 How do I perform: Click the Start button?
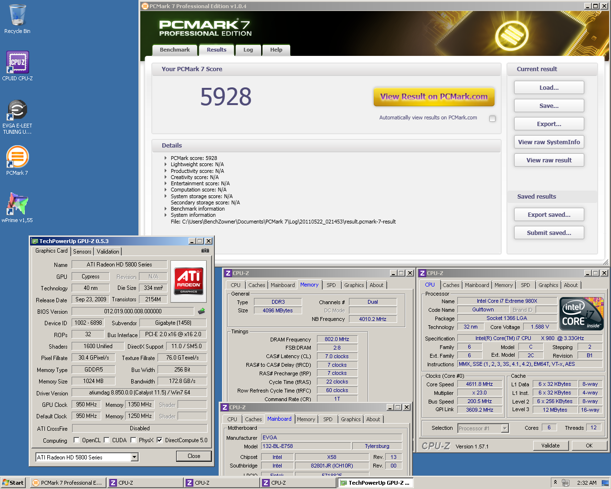pyautogui.click(x=13, y=483)
